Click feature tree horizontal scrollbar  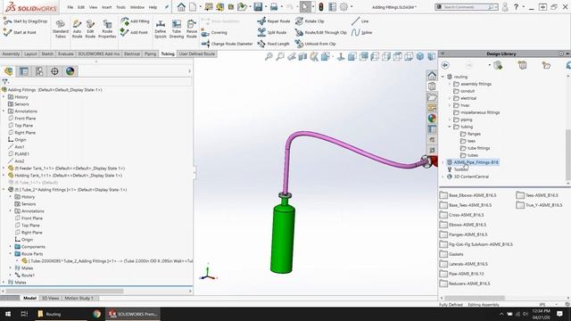pyautogui.click(x=65, y=292)
